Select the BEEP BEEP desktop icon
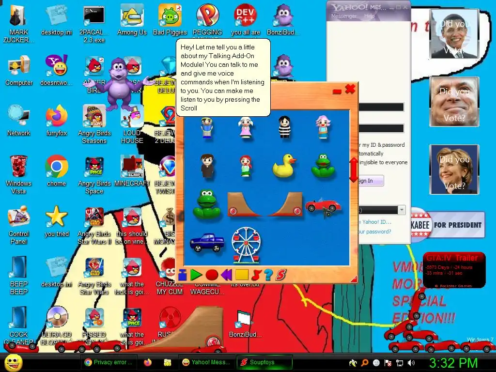Image resolution: width=496 pixels, height=372 pixels. (19, 276)
